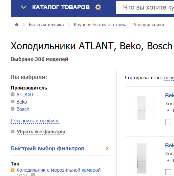The width and height of the screenshot is (174, 176).
Task: Open Холодильники breadcrumb link
Action: pyautogui.click(x=149, y=25)
